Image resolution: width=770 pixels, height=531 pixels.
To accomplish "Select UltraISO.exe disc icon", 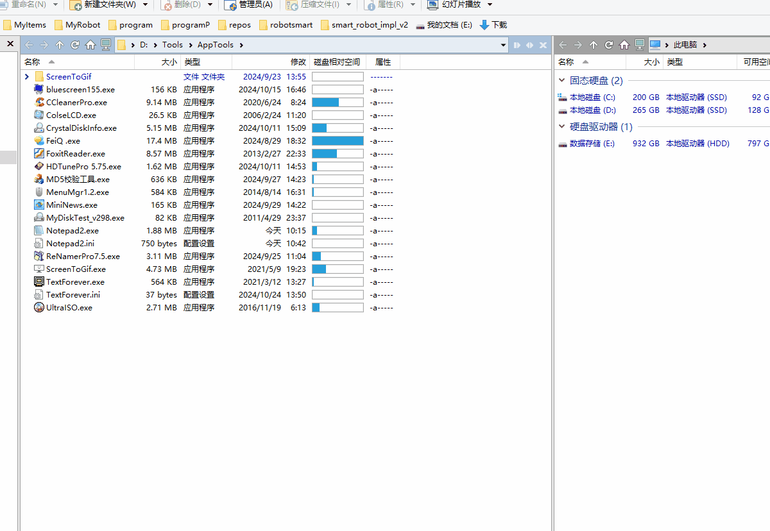I will point(40,308).
